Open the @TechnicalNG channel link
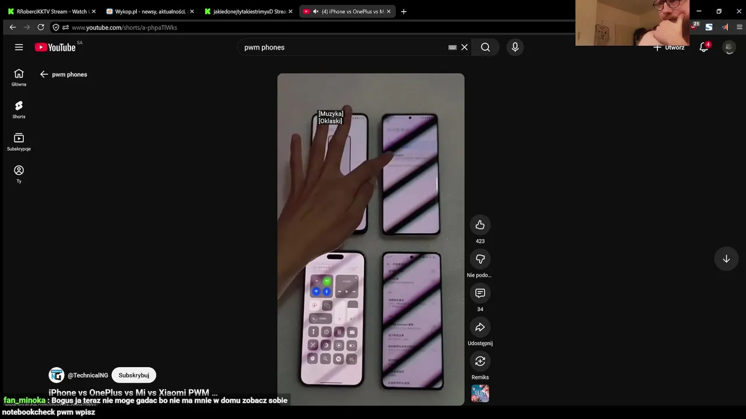The image size is (746, 419). 88,375
